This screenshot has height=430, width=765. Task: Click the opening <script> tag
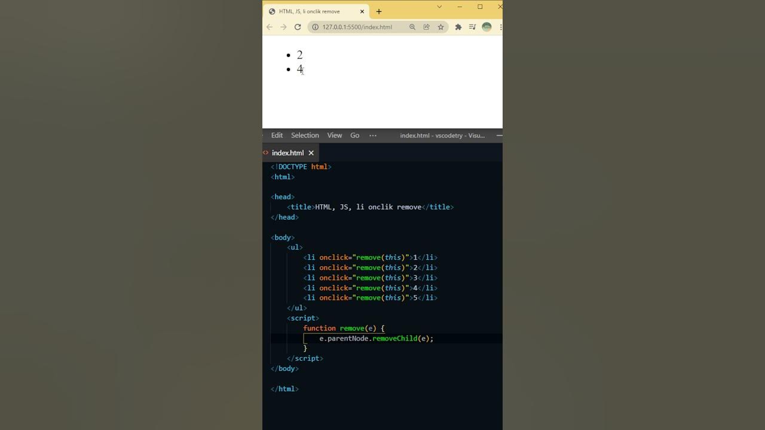click(x=303, y=318)
